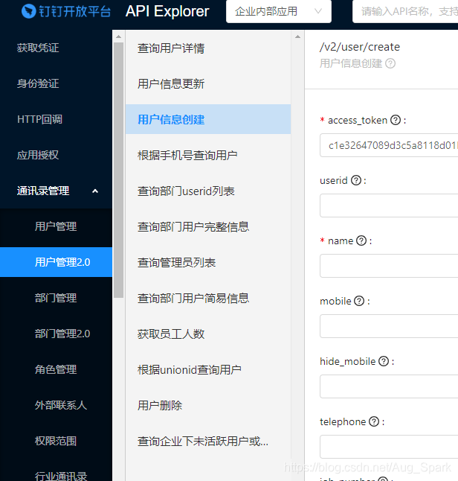Click the name input field
The width and height of the screenshot is (458, 481).
[x=389, y=266]
